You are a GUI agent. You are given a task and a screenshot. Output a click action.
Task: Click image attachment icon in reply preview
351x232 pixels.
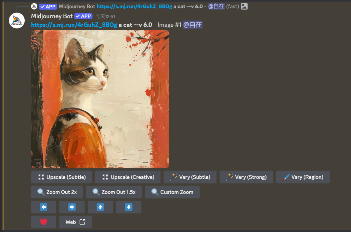[x=244, y=6]
